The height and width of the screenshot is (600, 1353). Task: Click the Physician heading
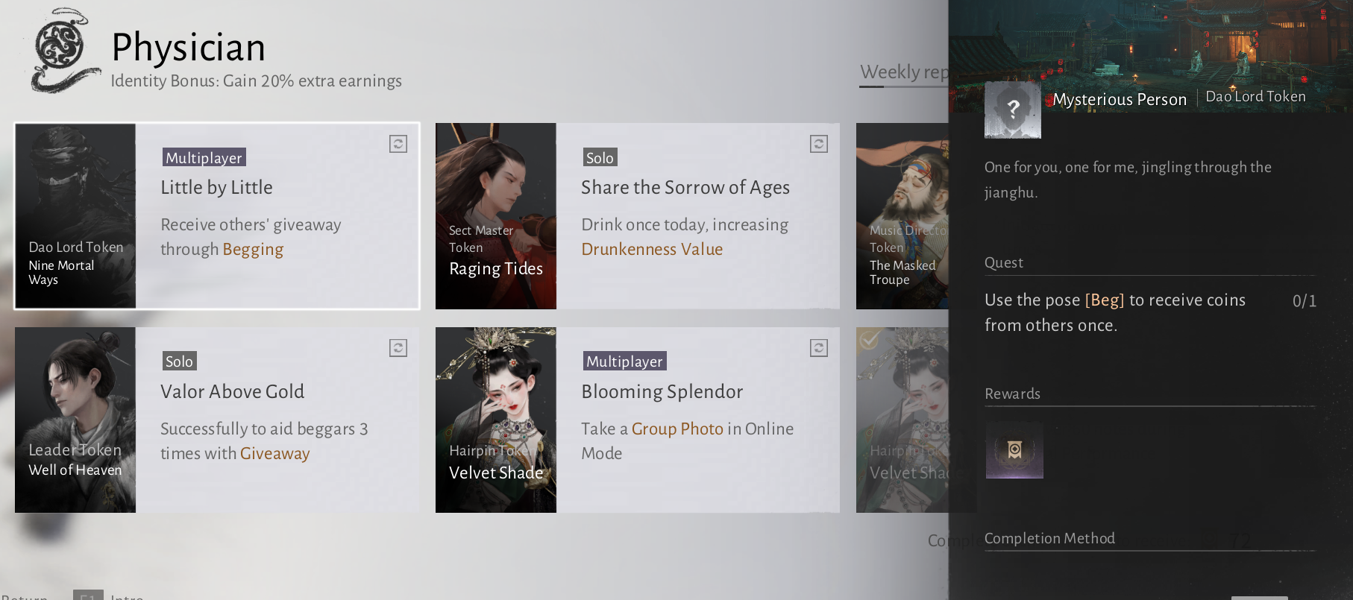pyautogui.click(x=189, y=48)
